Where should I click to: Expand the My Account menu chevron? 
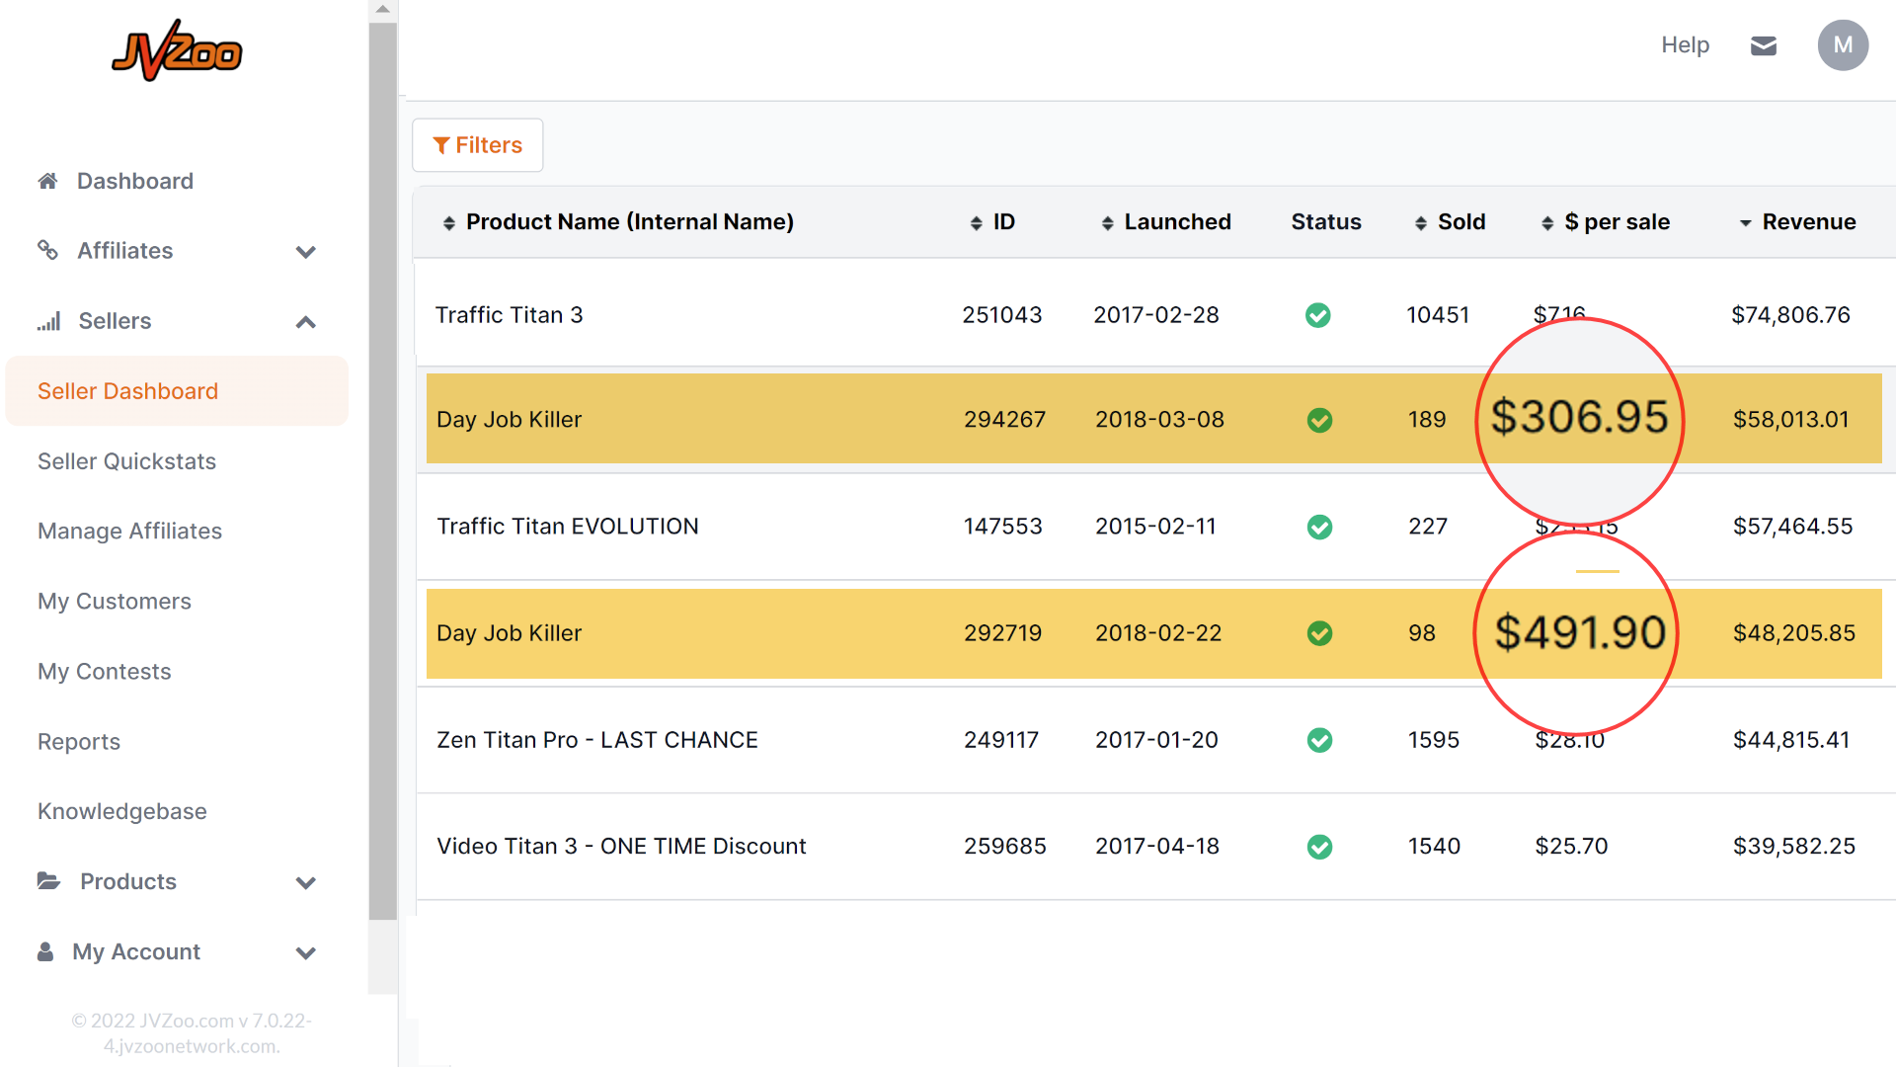306,952
